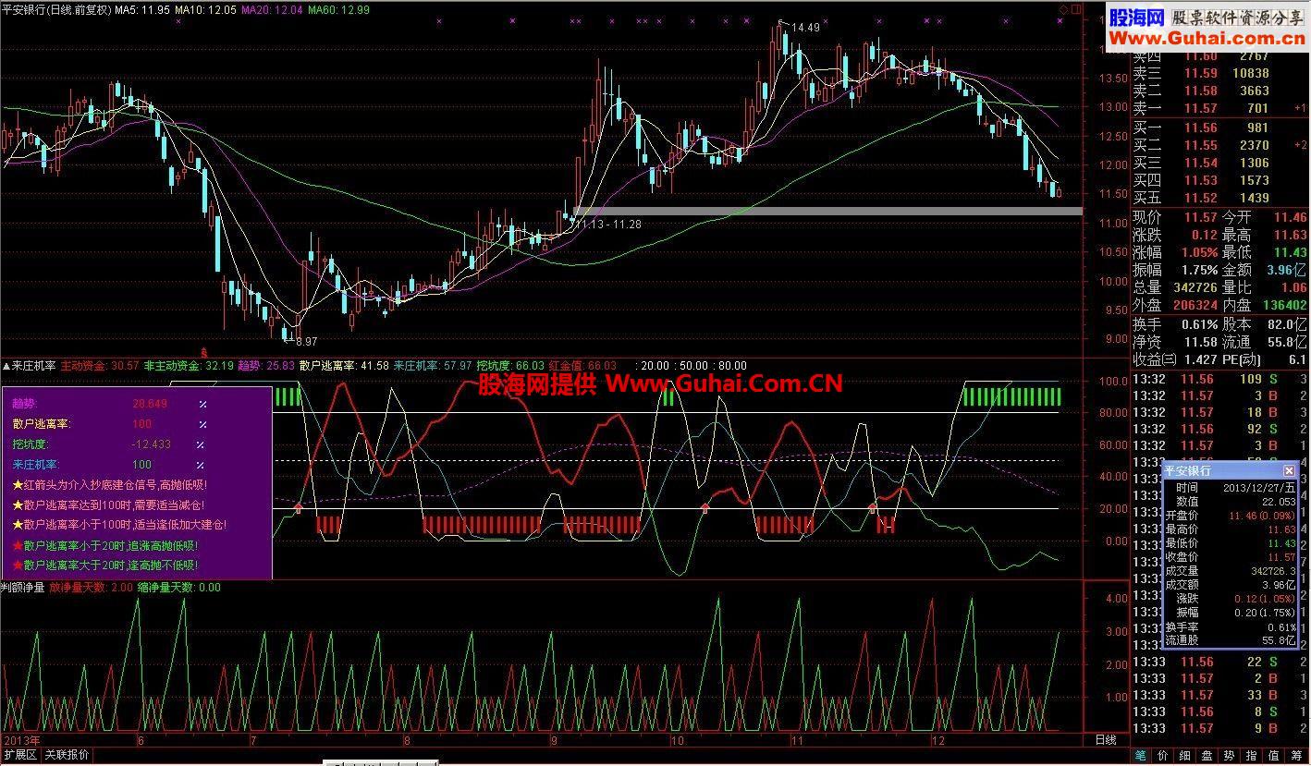The height and width of the screenshot is (766, 1311).
Task: Click the MA20: 12.04 label
Action: (x=273, y=10)
